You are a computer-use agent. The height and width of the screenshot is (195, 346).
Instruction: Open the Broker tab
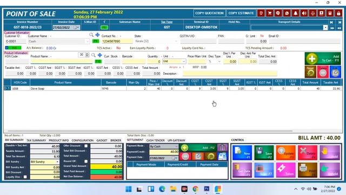coord(116,140)
